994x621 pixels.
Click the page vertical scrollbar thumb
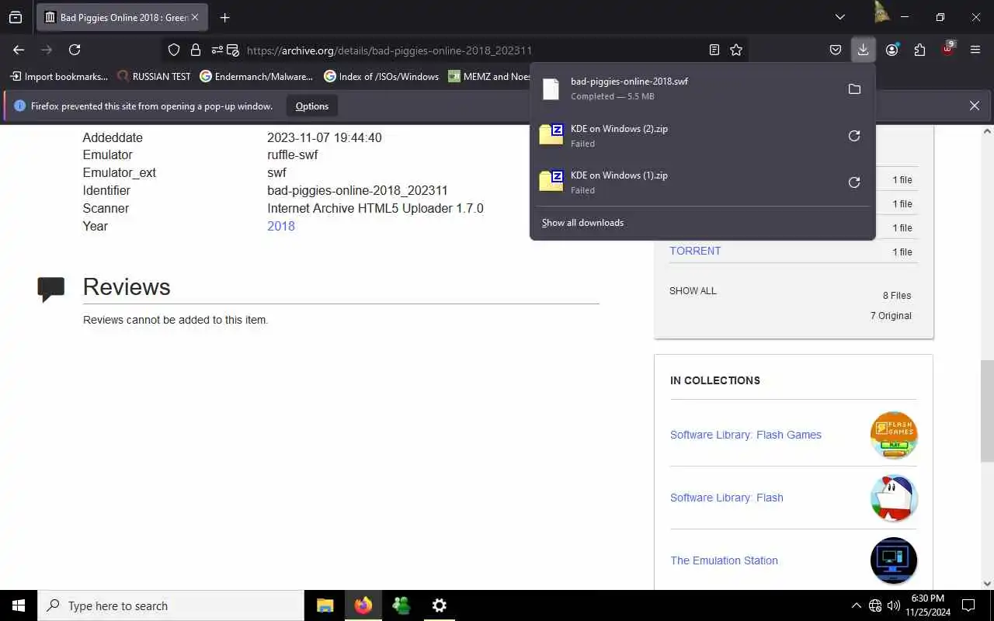click(987, 411)
